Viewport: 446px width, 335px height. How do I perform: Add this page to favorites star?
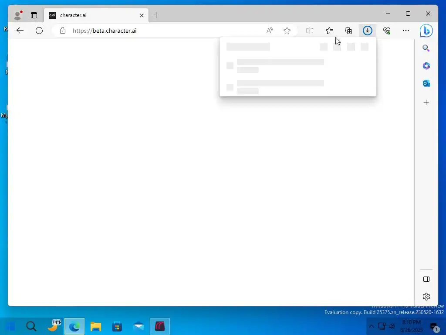(x=287, y=31)
